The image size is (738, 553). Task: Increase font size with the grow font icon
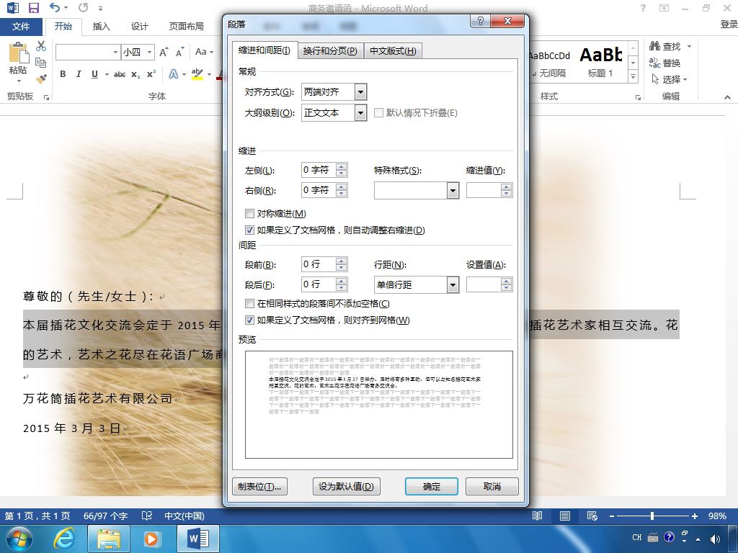(x=164, y=52)
